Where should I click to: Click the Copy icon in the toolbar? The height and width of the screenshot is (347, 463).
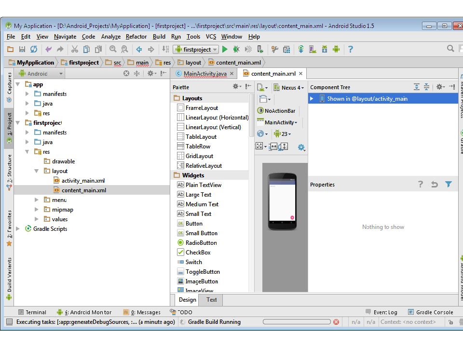(86, 49)
